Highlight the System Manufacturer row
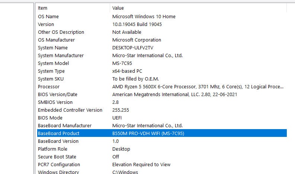This screenshot has width=295, height=174. [x=61, y=55]
